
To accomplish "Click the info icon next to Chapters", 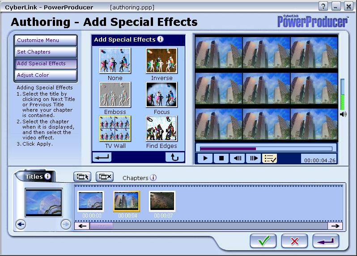I will pos(153,178).
